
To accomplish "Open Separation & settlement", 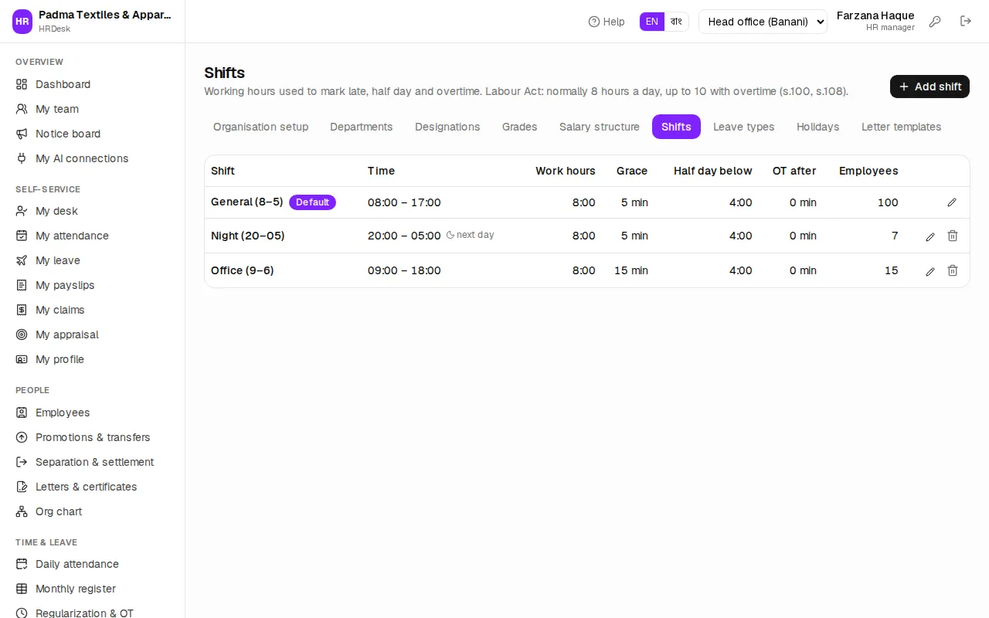I will 93,462.
